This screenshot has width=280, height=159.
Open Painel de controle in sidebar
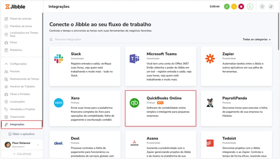coord(20,19)
